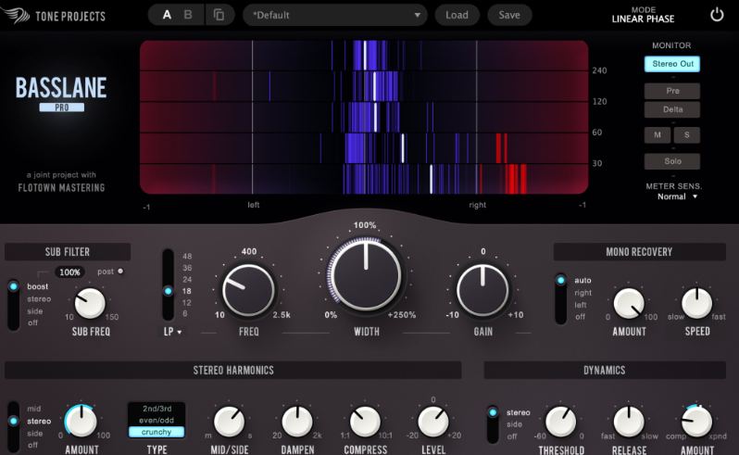Click the Dynamics Threshold knob

click(x=561, y=421)
